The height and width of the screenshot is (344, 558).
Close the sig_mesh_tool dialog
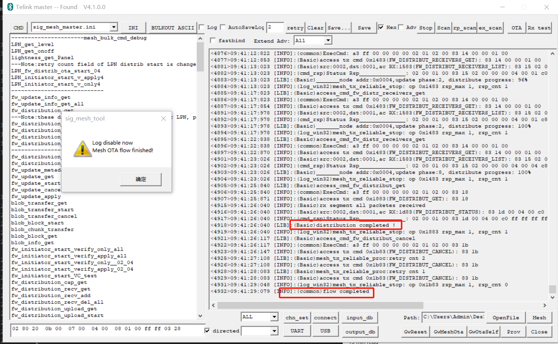[x=164, y=119]
